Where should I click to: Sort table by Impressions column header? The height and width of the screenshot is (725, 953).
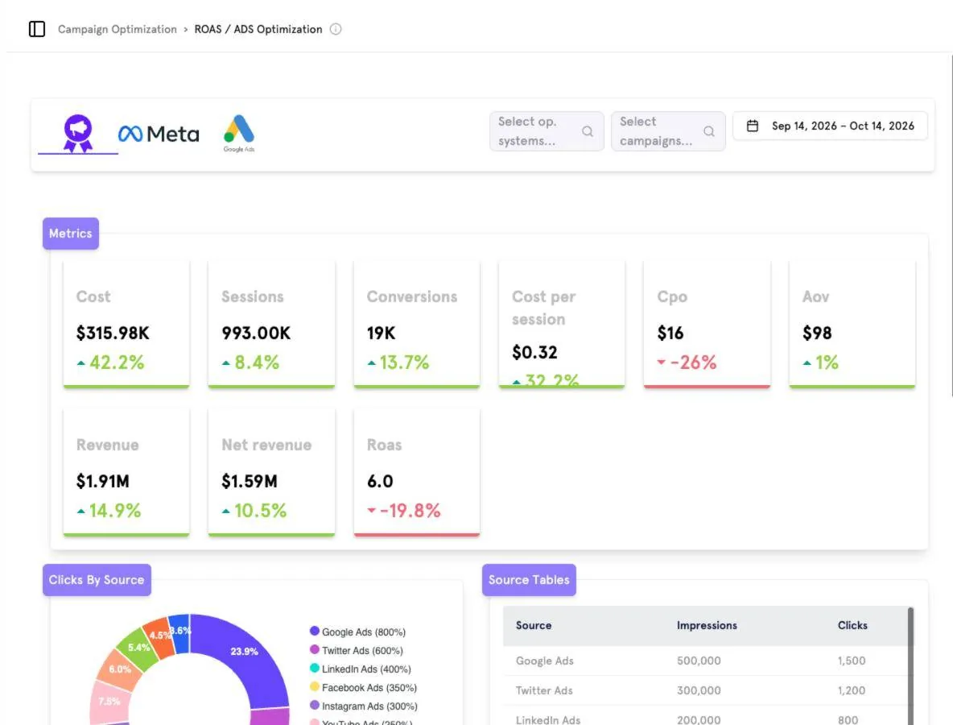pyautogui.click(x=707, y=625)
